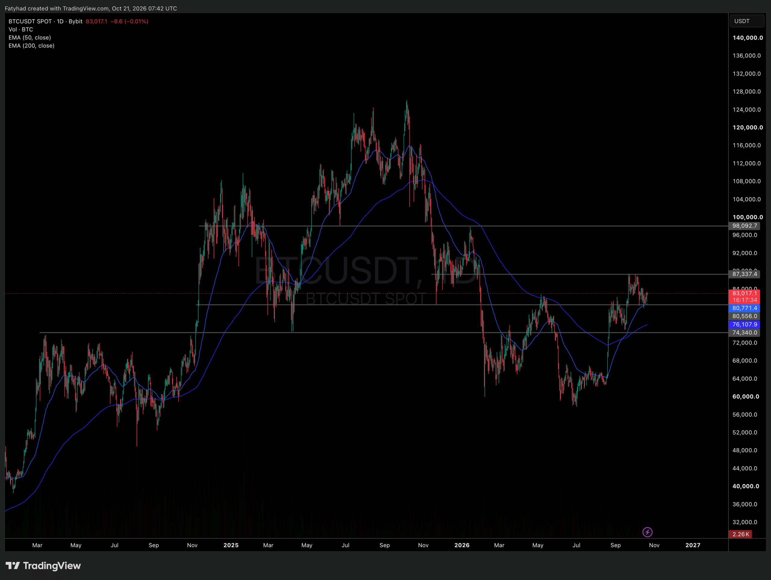This screenshot has height=580, width=771.
Task: Click the 16:17:34 candle countdown label
Action: click(744, 300)
